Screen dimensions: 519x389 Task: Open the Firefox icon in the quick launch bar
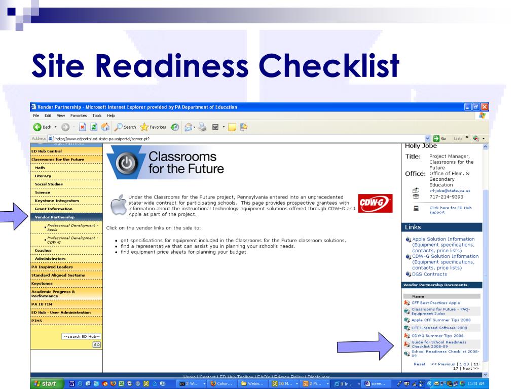pyautogui.click(x=113, y=384)
